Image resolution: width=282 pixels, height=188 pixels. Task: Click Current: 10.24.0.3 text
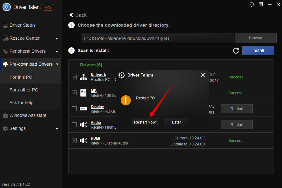pyautogui.click(x=190, y=138)
